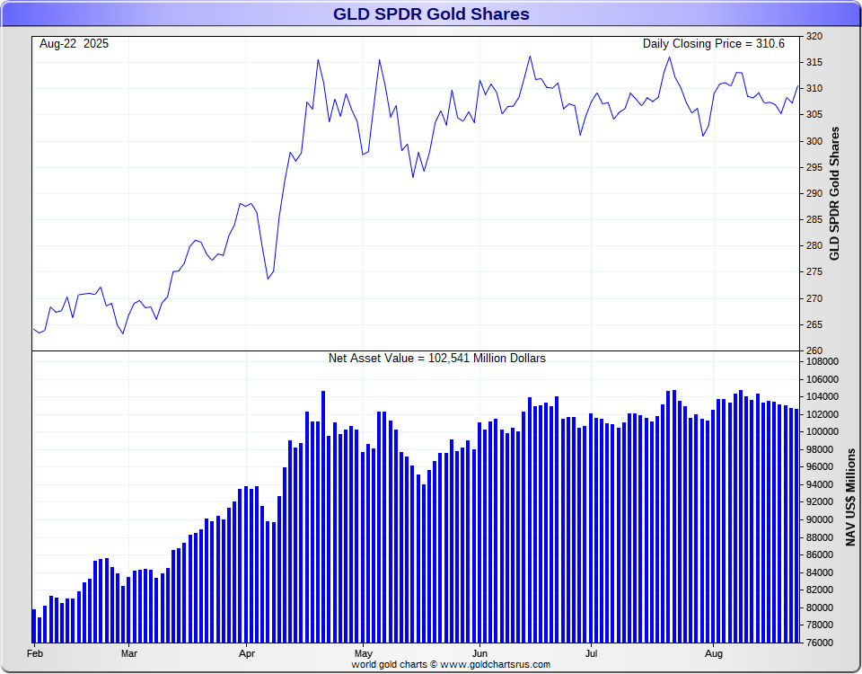Click the 295 price axis value

[814, 167]
